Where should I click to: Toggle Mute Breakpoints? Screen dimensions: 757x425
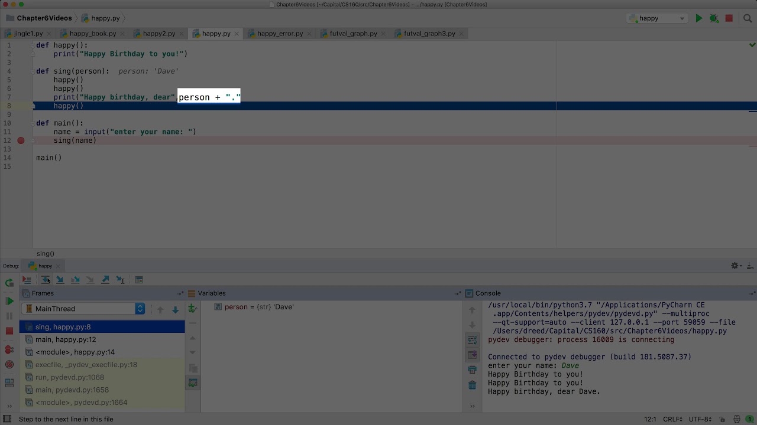coord(9,365)
